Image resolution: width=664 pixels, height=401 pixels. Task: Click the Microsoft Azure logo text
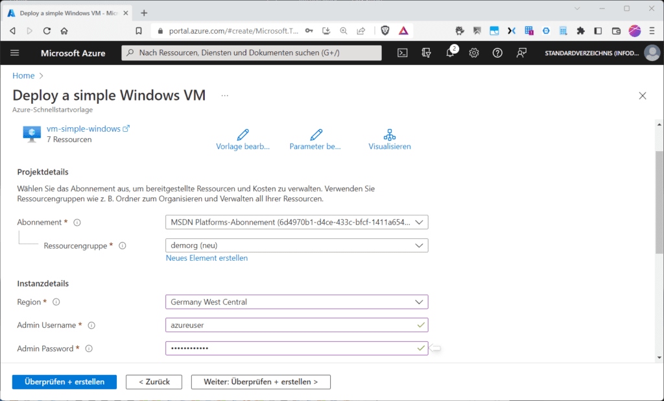tap(73, 53)
